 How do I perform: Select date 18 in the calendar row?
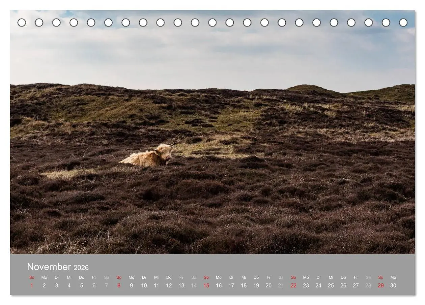[x=244, y=285]
